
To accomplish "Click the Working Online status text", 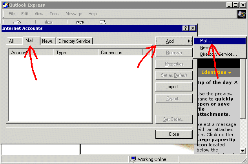I will point(152,159).
